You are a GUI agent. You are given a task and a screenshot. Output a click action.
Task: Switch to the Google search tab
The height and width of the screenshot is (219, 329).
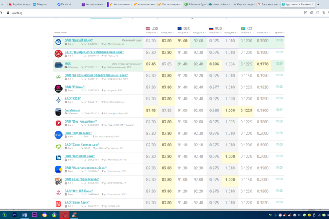pyautogui.click(x=268, y=4)
